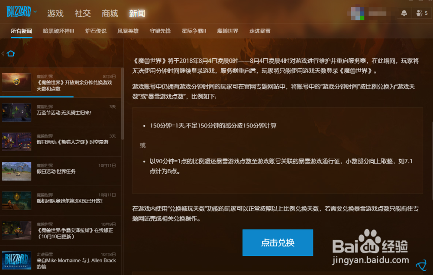Select the 新闻 menu
This screenshot has height=275, width=433.
tap(137, 13)
